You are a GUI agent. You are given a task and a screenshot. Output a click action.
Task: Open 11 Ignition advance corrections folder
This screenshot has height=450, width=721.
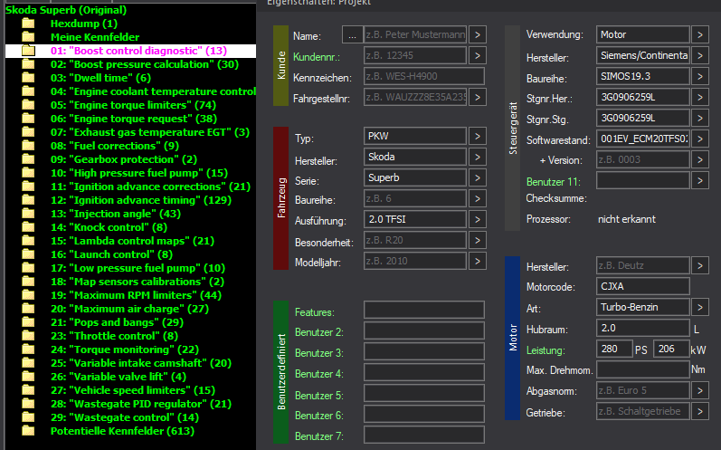point(150,187)
